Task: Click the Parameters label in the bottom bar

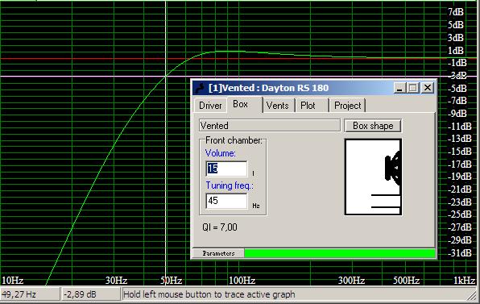Action: [218, 253]
